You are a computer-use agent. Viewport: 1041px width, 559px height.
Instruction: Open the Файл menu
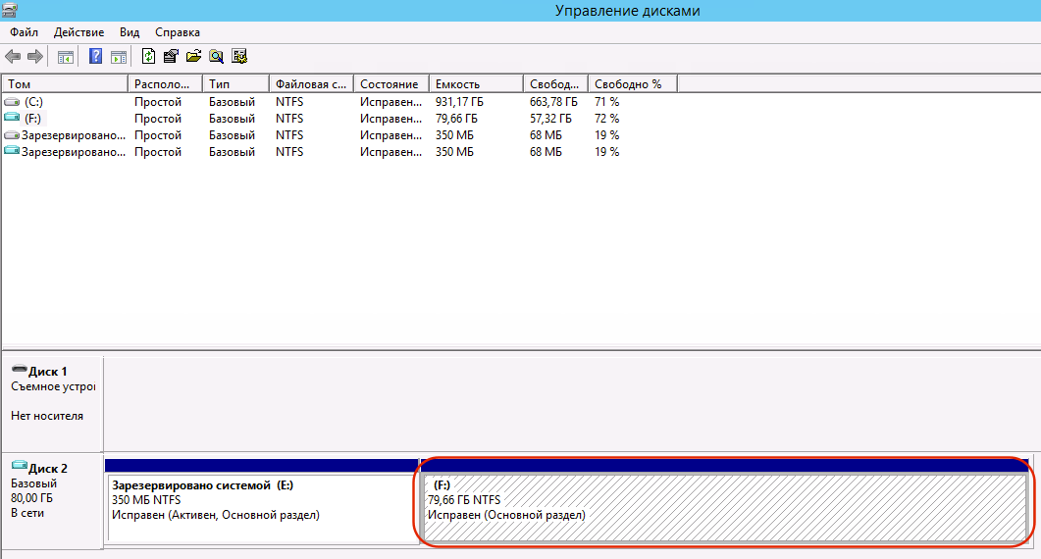(x=25, y=32)
